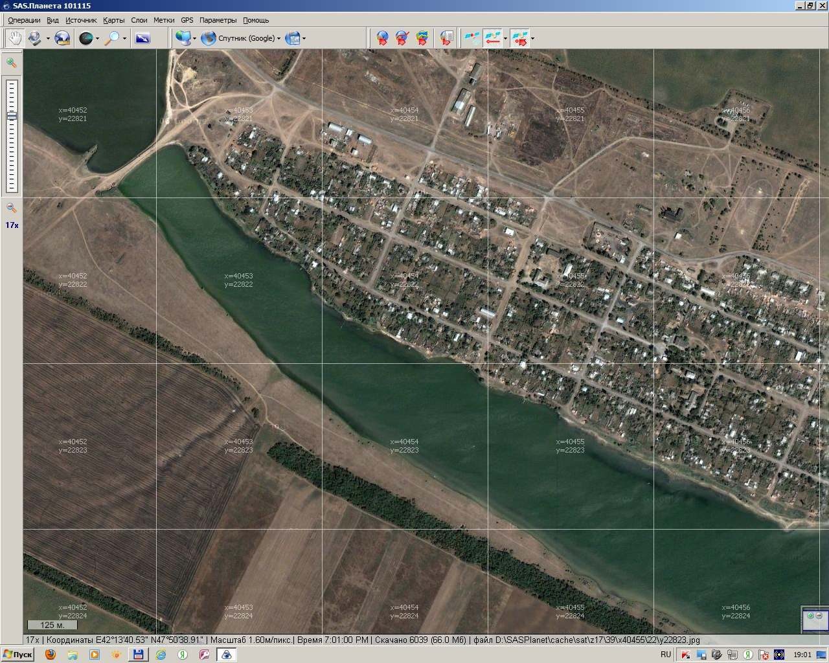Toggle the GPS track display button
The width and height of the screenshot is (829, 663).
point(494,38)
